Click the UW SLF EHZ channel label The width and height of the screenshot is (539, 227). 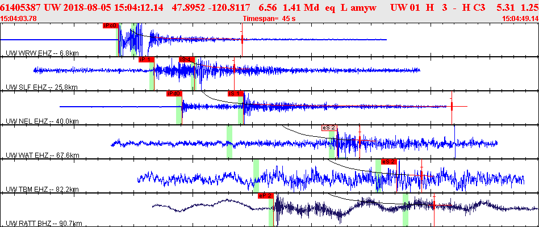[41, 87]
